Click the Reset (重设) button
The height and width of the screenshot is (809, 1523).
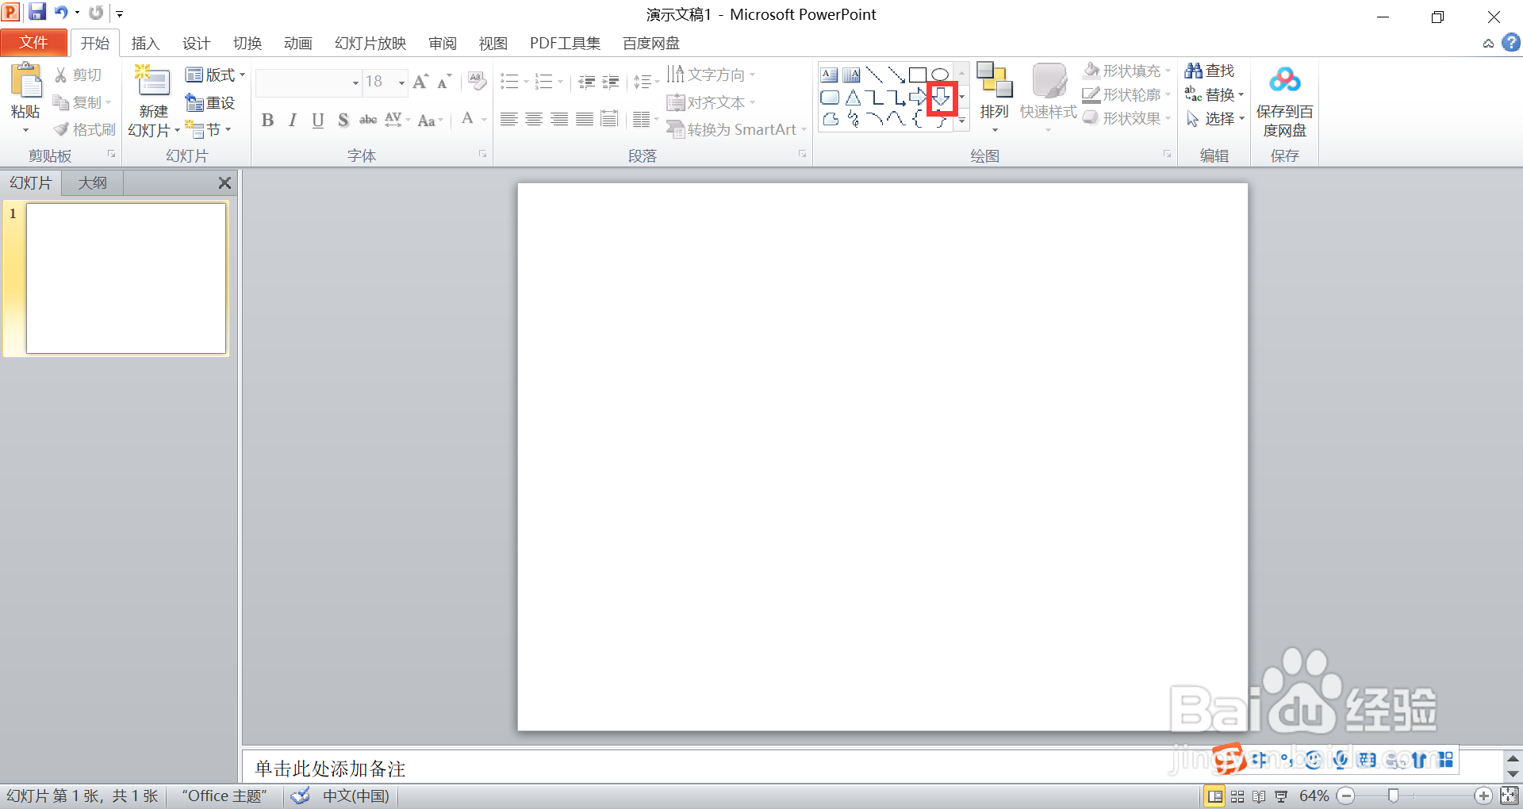[x=210, y=102]
